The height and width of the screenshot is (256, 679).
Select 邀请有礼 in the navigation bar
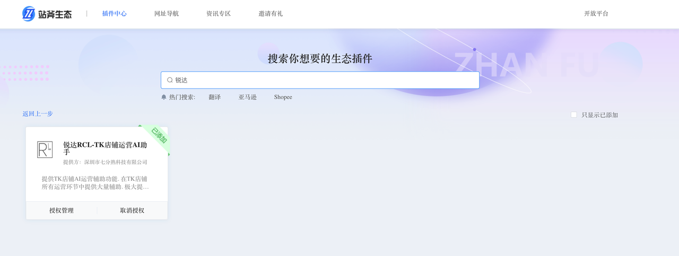271,14
